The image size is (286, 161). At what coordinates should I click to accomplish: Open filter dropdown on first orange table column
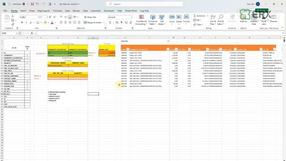(x=128, y=49)
